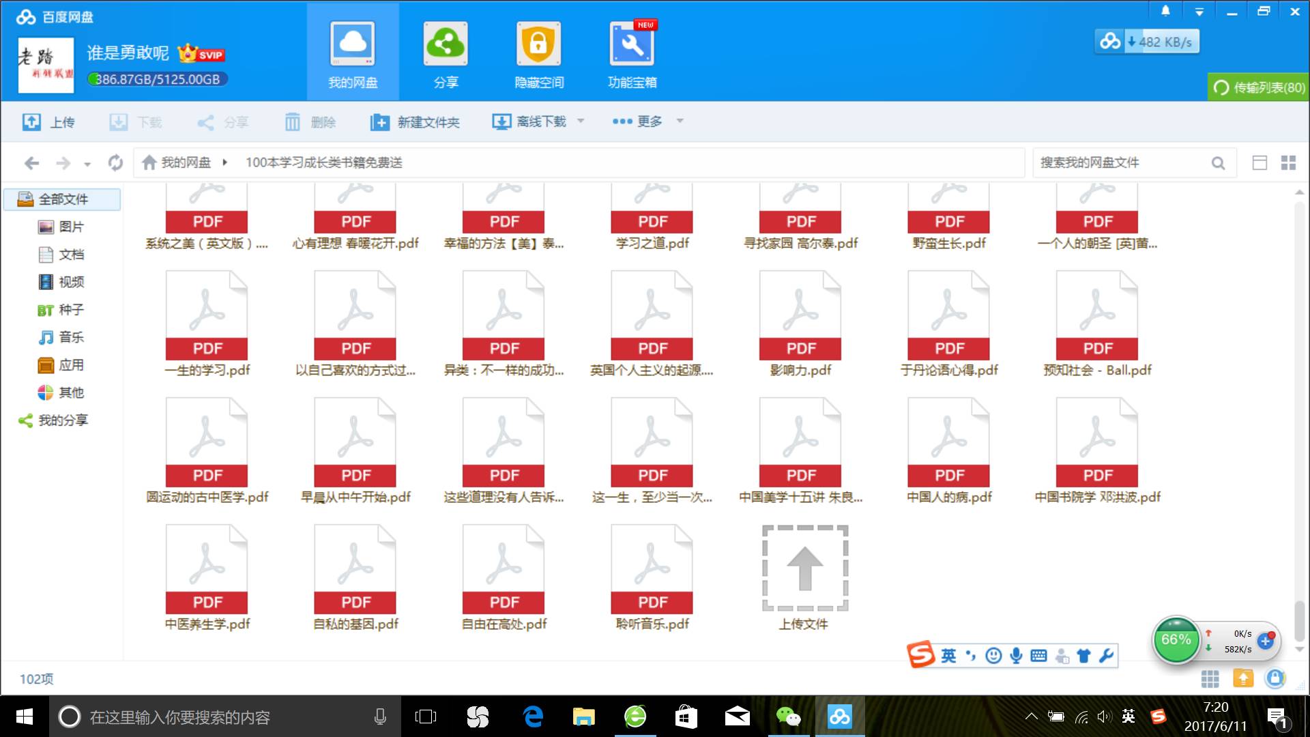Select 我的网盘 top tab
The height and width of the screenshot is (737, 1310).
click(x=353, y=53)
